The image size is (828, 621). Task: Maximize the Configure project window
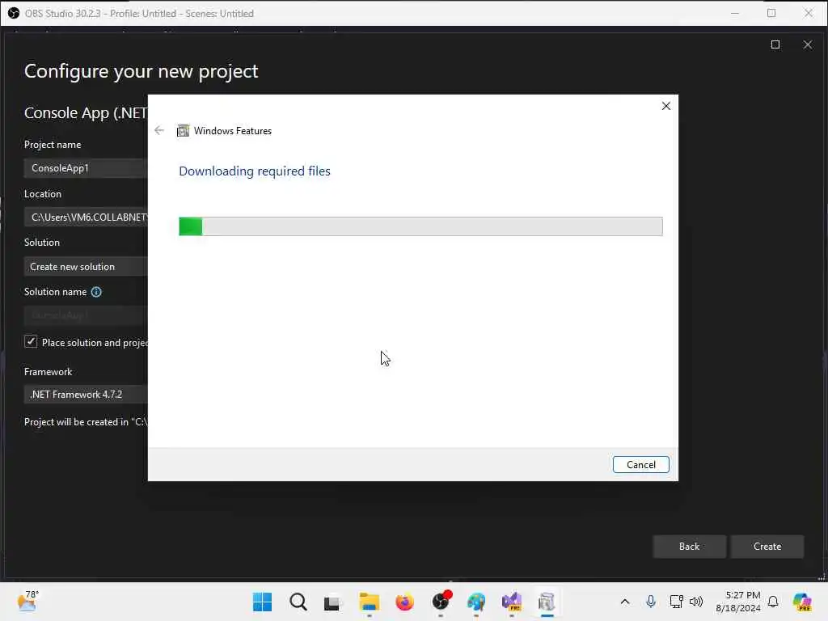point(775,44)
